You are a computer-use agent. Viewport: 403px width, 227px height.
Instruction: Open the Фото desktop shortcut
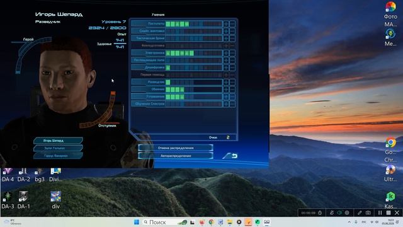[390, 13]
